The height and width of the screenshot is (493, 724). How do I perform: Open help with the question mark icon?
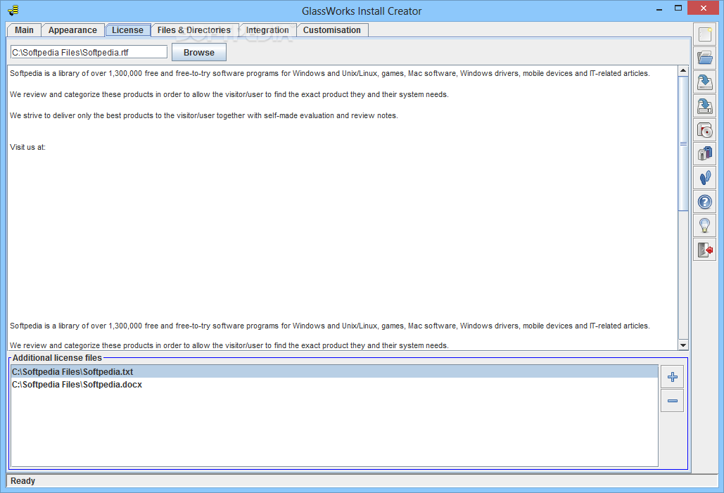click(704, 202)
